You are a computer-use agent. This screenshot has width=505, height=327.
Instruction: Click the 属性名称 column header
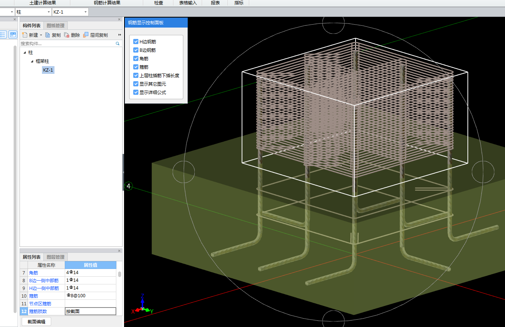[46, 265]
